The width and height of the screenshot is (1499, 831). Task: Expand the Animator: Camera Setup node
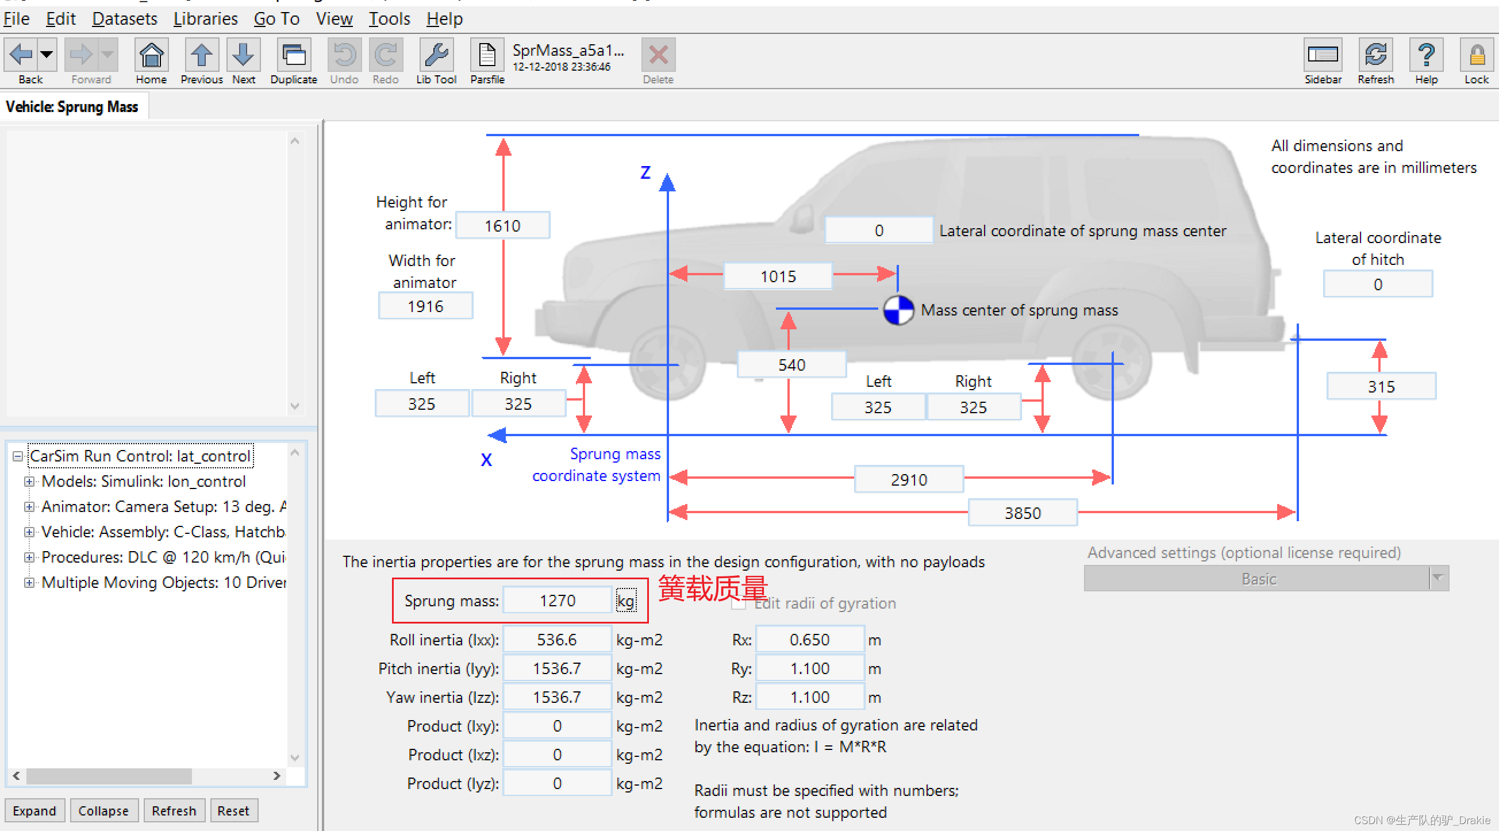click(29, 506)
